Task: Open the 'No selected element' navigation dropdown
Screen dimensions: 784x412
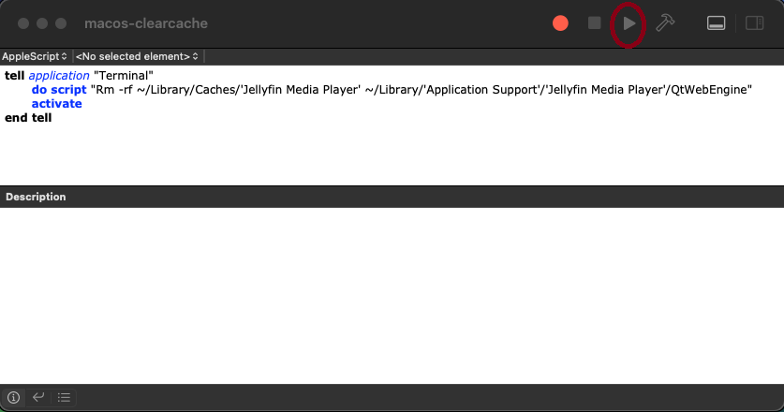Action: (x=137, y=56)
